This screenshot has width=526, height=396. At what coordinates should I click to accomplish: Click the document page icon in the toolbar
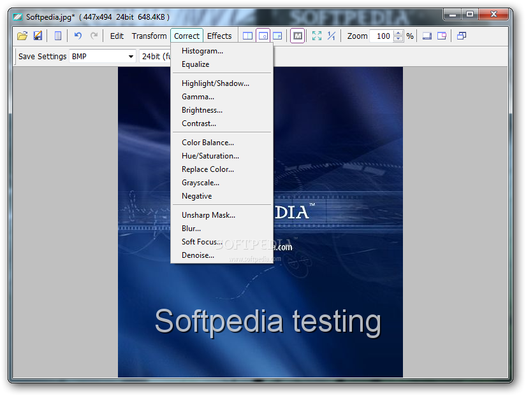57,36
